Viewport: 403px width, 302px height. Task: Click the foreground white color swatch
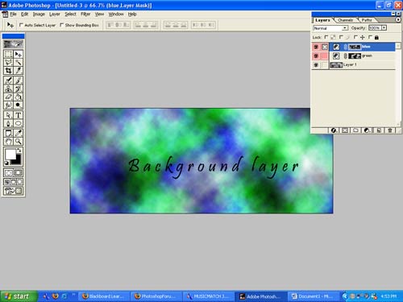(x=10, y=154)
